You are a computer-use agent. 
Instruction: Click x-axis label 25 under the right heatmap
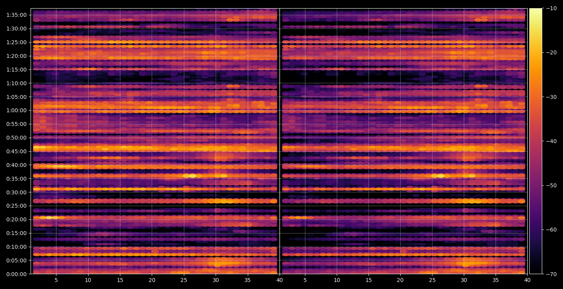[x=432, y=280]
